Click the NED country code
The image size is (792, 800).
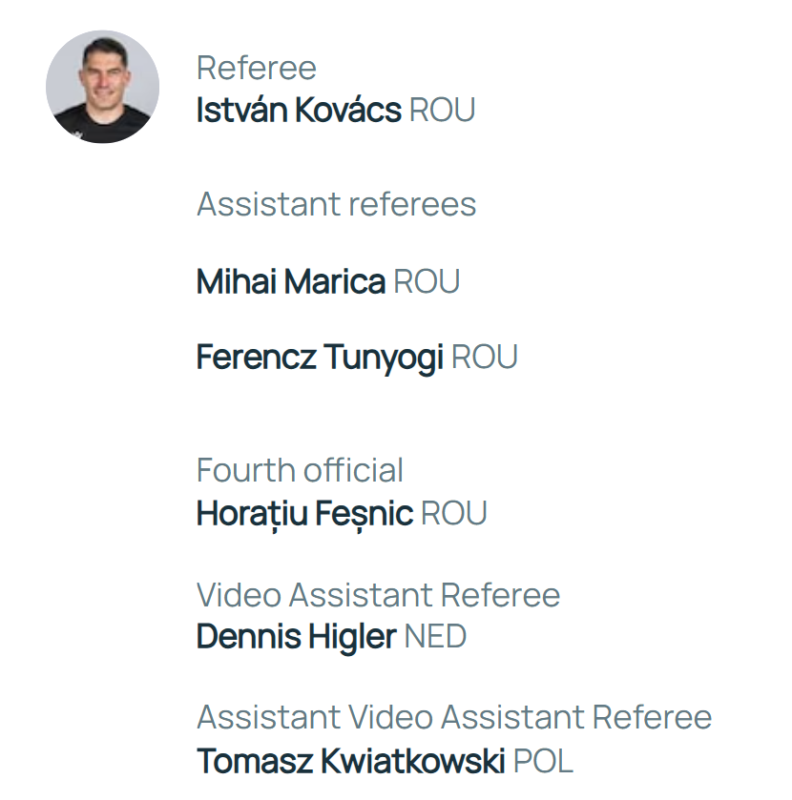(x=435, y=636)
